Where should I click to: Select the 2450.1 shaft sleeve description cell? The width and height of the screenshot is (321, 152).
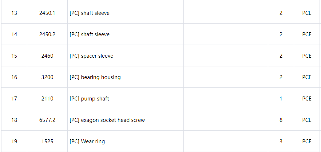click(126, 13)
